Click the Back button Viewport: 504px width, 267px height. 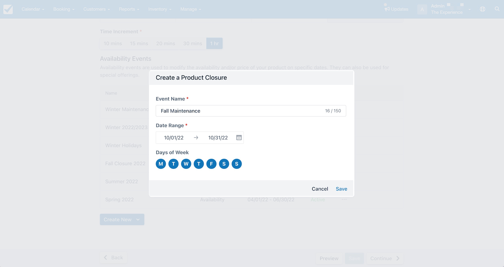click(x=113, y=258)
